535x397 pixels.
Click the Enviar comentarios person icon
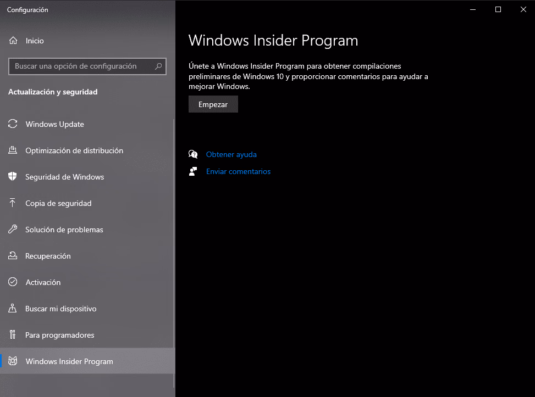pos(193,171)
